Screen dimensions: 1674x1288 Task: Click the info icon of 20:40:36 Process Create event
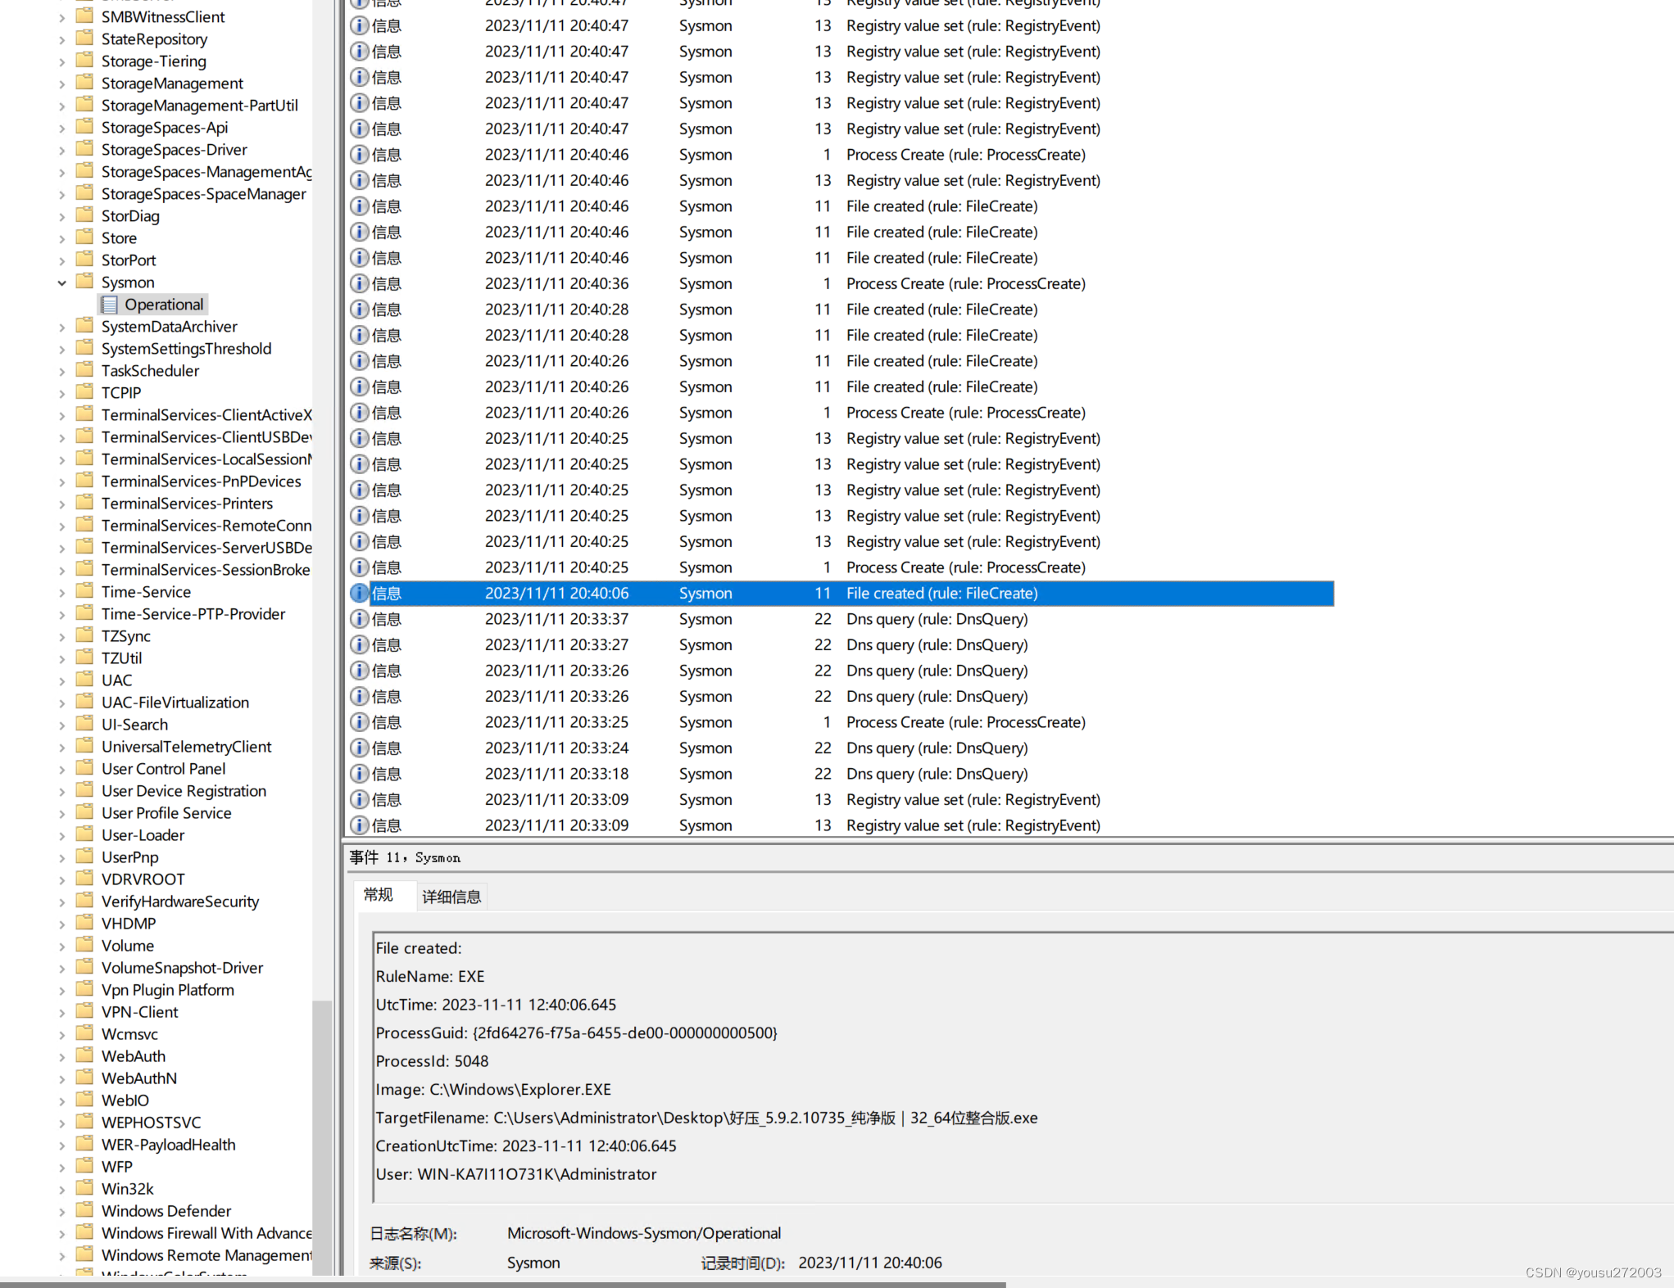click(x=359, y=284)
